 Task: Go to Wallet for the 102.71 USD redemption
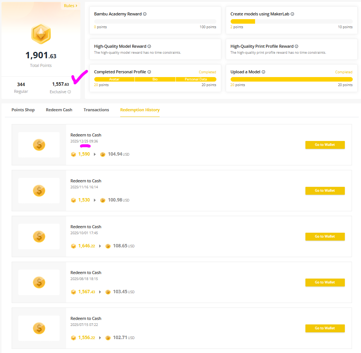click(x=325, y=328)
